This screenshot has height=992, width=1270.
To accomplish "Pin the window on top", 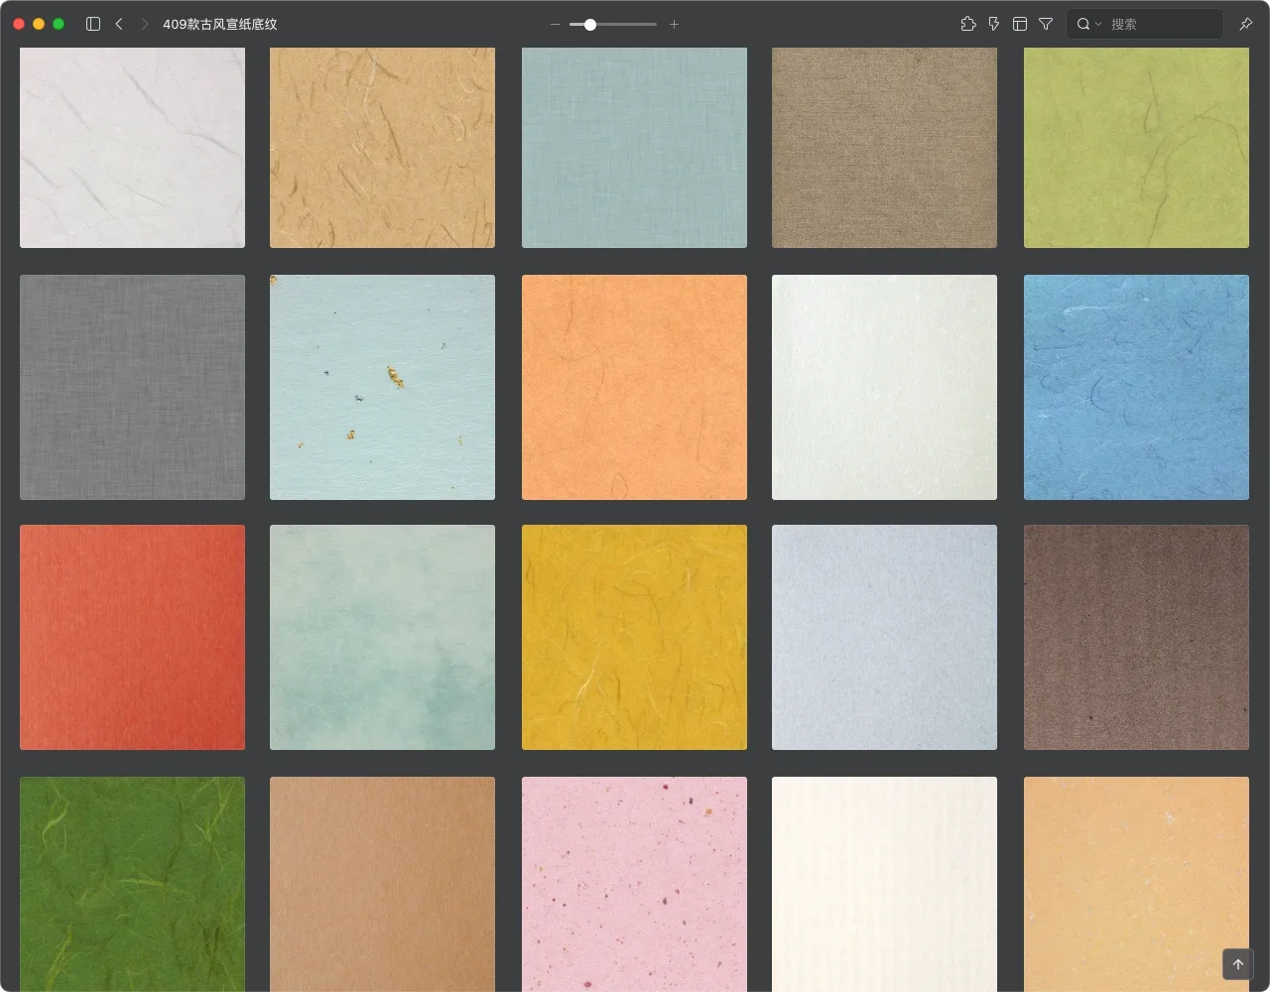I will (1246, 24).
